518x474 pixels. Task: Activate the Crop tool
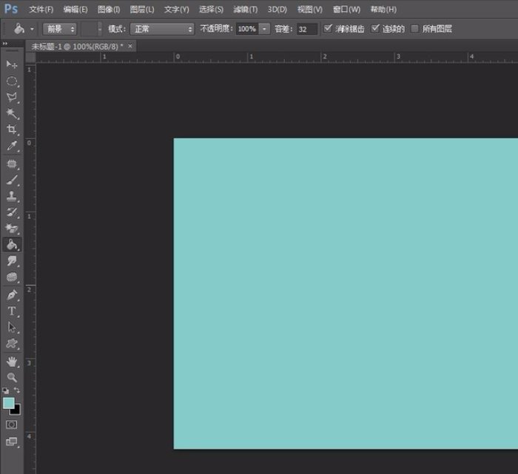tap(12, 129)
